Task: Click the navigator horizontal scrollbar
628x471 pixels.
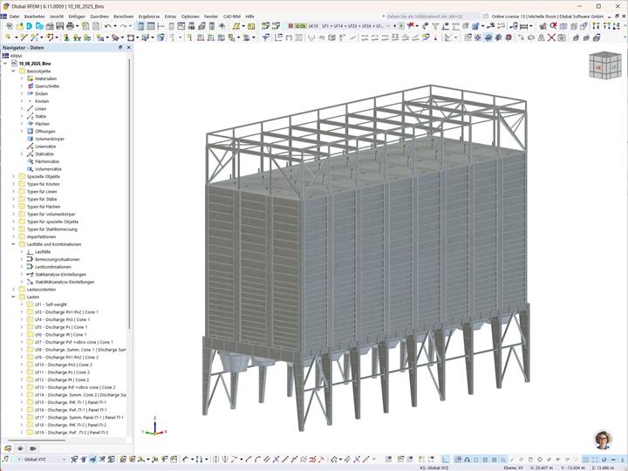Action: pyautogui.click(x=35, y=440)
